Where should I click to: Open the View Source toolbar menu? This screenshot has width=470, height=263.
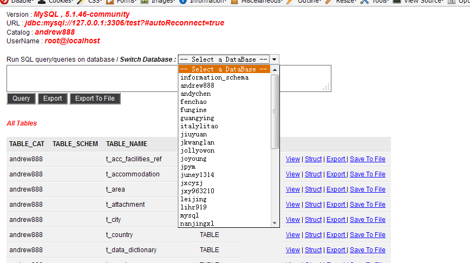pos(423,2)
